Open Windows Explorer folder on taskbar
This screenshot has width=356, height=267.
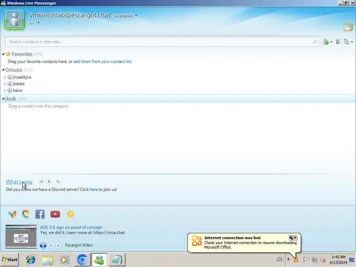click(47, 260)
